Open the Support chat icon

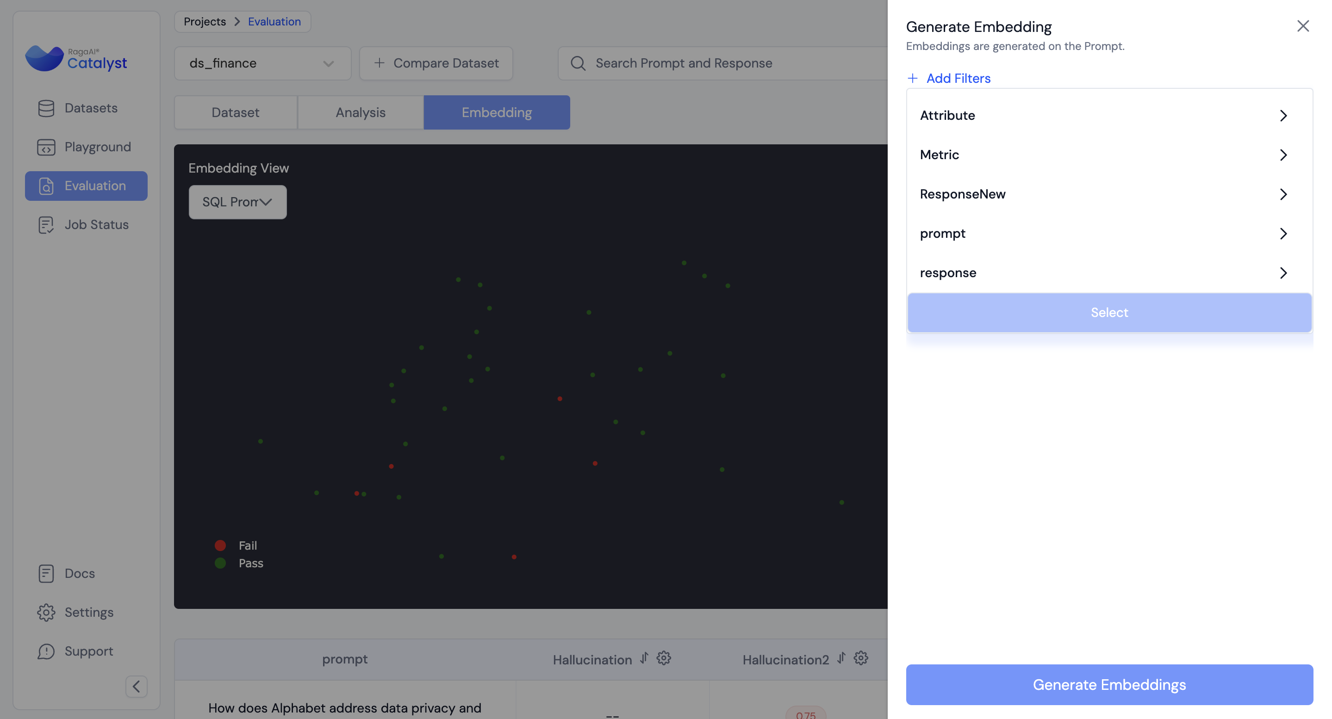tap(46, 651)
